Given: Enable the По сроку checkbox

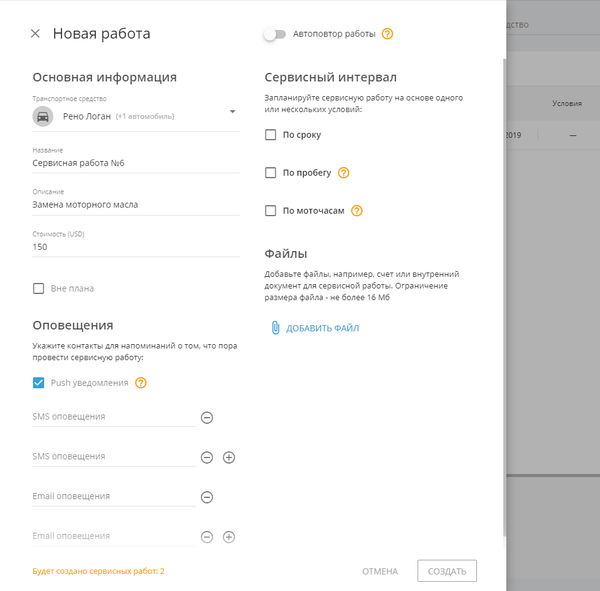Looking at the screenshot, I should click(x=271, y=135).
